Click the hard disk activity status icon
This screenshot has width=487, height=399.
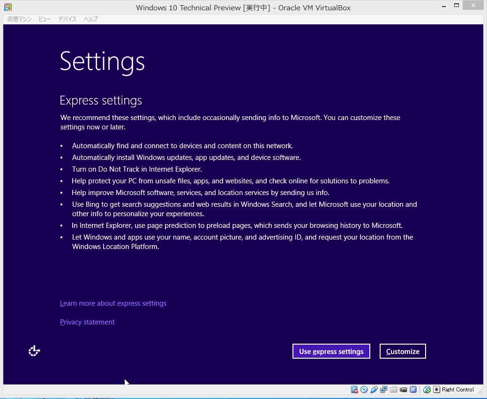coord(354,389)
